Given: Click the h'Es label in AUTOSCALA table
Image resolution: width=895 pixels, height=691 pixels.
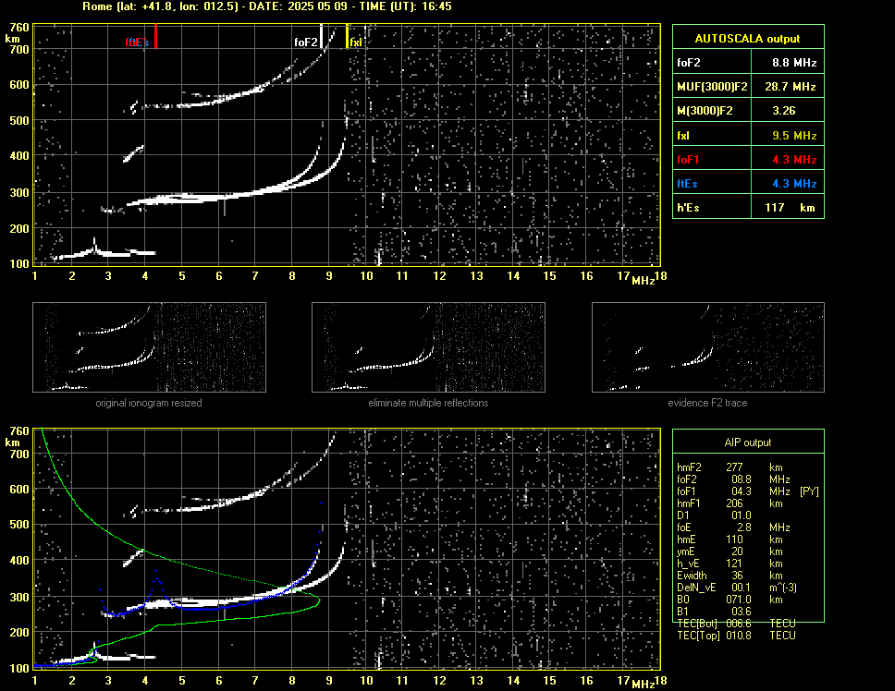Looking at the screenshot, I should [x=689, y=208].
